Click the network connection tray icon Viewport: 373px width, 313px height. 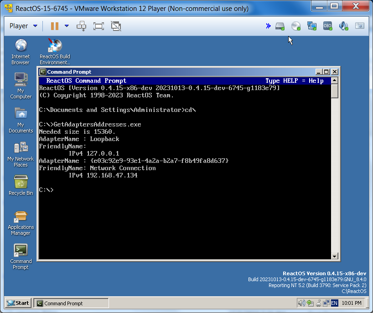[x=326, y=303]
